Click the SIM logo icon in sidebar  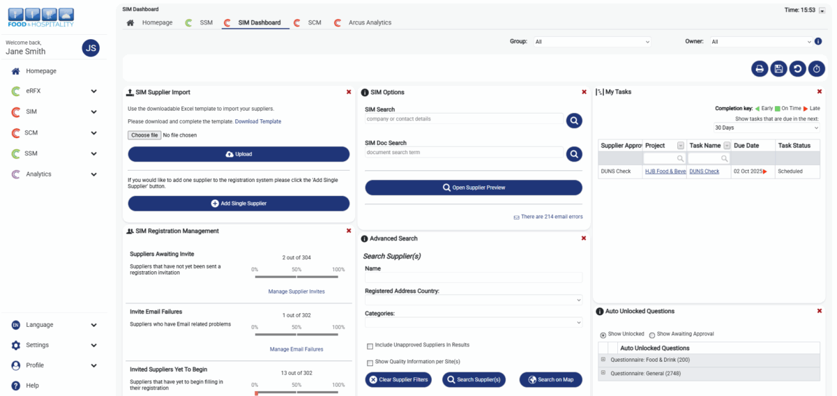coord(15,112)
